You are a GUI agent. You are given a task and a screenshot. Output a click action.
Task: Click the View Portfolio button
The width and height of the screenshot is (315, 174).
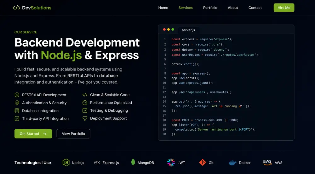click(73, 134)
